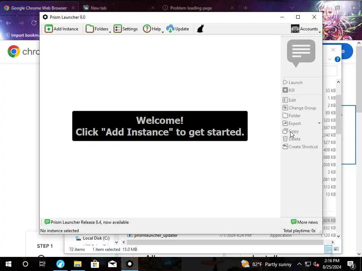
Task: Click the blue browser icon on taskbar
Action: pyautogui.click(x=60, y=264)
